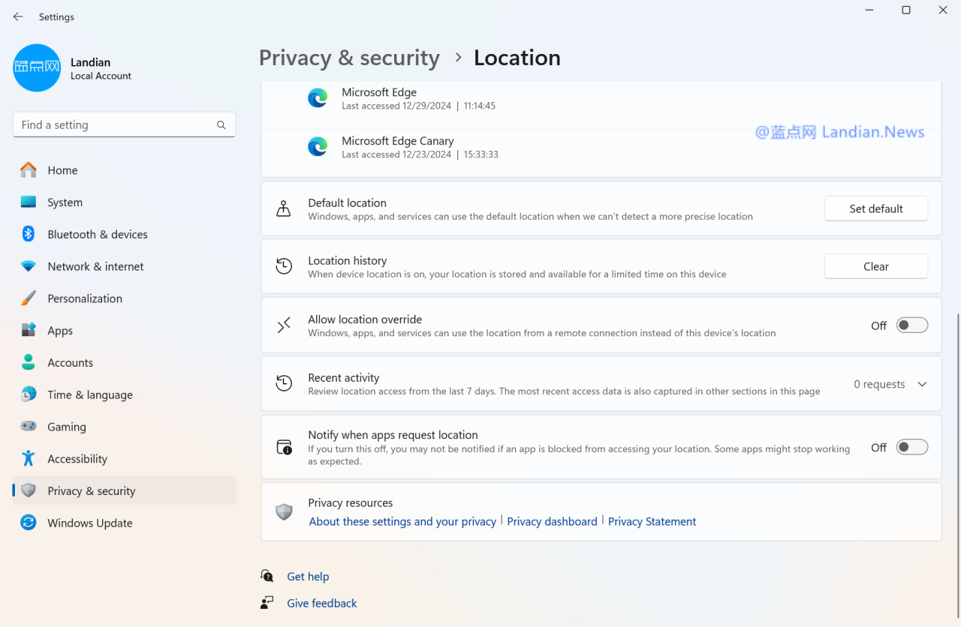The image size is (961, 627).
Task: Open the Privacy dashboard link
Action: click(x=553, y=521)
